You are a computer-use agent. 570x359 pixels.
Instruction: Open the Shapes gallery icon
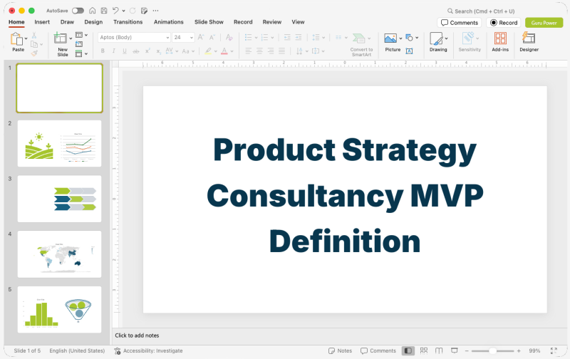(409, 38)
